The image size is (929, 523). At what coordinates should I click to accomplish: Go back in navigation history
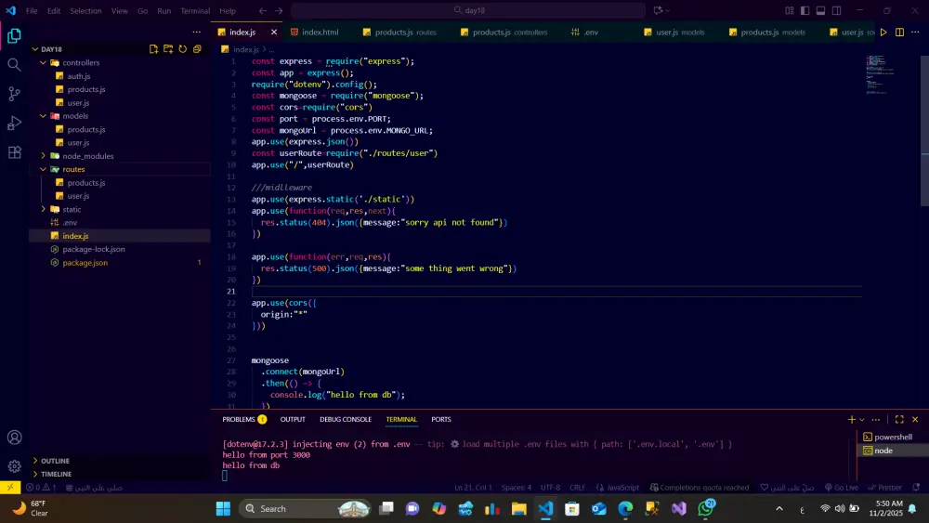tap(263, 10)
